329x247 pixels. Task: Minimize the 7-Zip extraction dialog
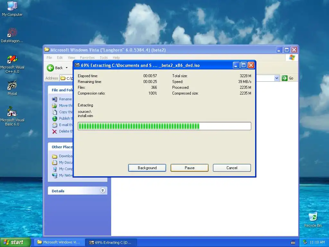(236, 65)
